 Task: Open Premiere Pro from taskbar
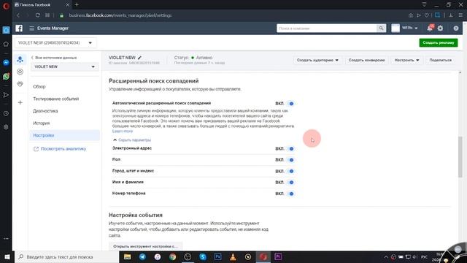tap(278, 256)
